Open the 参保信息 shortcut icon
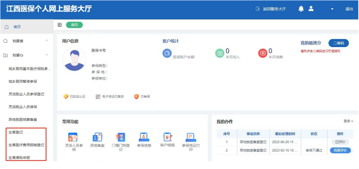 point(144,137)
